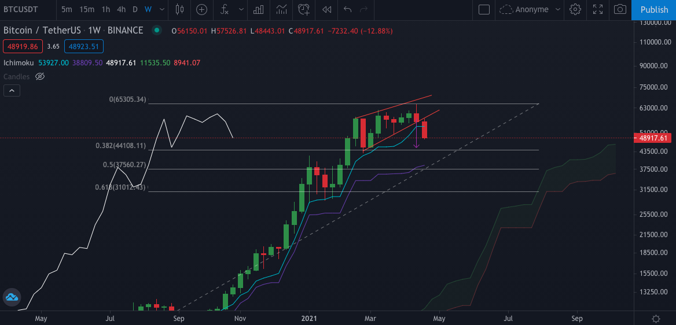Expand the timeframe list dropdown arrow

[x=161, y=9]
